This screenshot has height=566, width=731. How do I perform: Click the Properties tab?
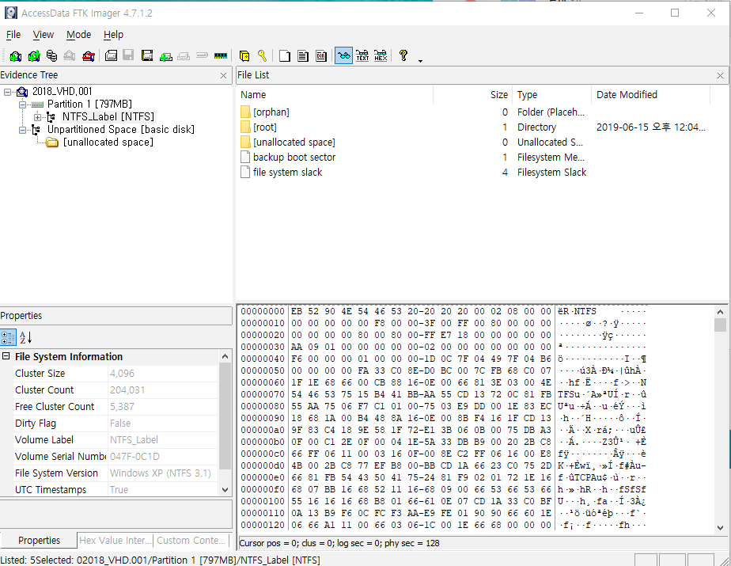coord(40,541)
